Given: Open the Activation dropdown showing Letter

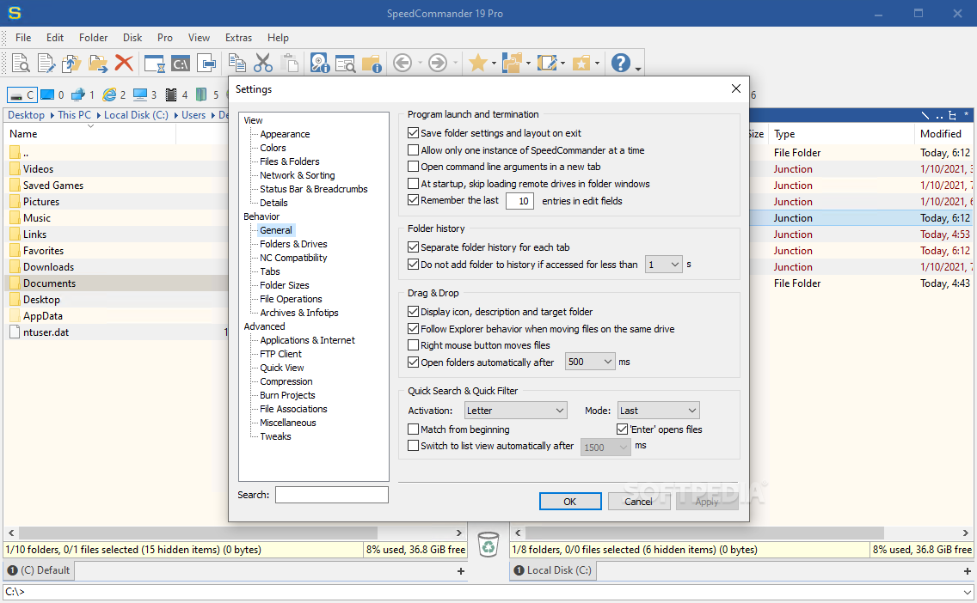Looking at the screenshot, I should (515, 411).
